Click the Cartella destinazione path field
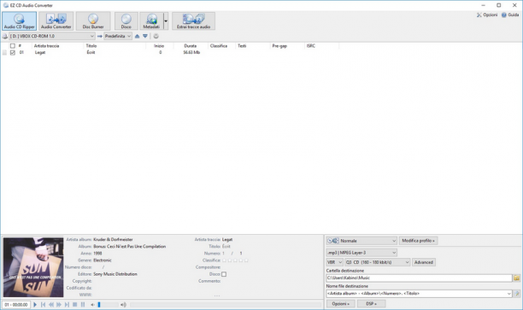The width and height of the screenshot is (523, 310). click(419, 278)
